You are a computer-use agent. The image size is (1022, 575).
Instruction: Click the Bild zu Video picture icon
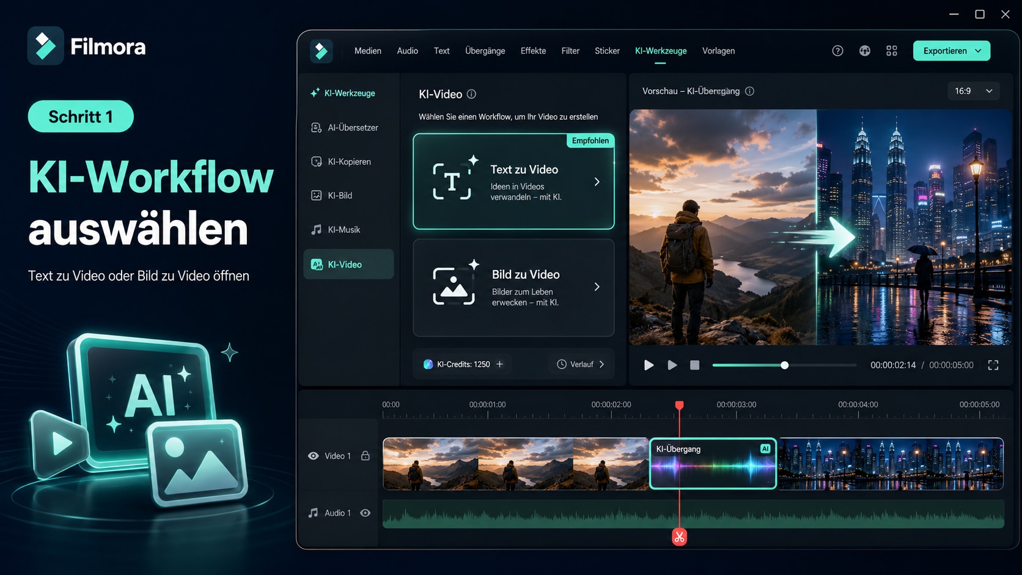(455, 283)
